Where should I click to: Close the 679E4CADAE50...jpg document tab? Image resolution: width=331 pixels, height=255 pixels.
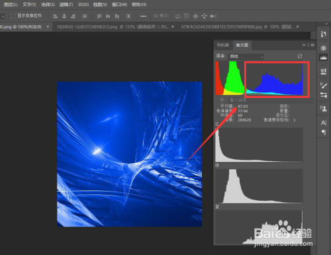coord(298,26)
